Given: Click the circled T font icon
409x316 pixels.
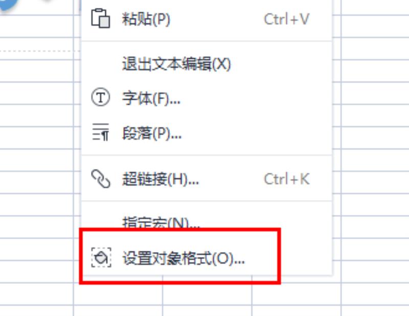Looking at the screenshot, I should pos(100,97).
